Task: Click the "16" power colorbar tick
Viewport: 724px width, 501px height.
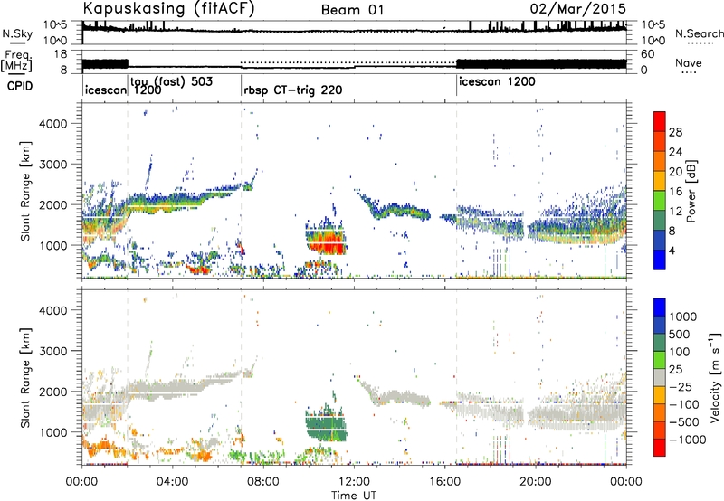Action: (675, 192)
